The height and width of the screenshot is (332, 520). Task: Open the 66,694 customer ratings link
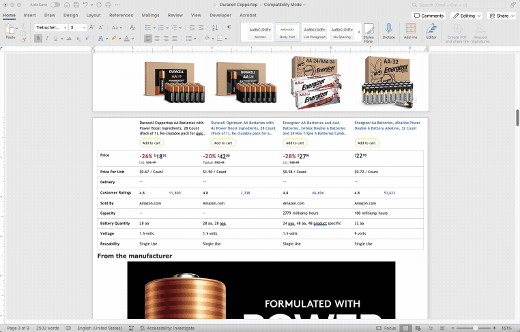(x=318, y=193)
